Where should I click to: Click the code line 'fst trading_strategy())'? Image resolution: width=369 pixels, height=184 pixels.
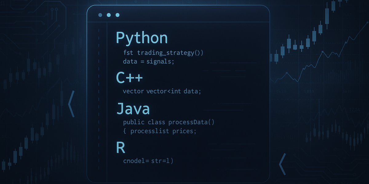pos(163,53)
